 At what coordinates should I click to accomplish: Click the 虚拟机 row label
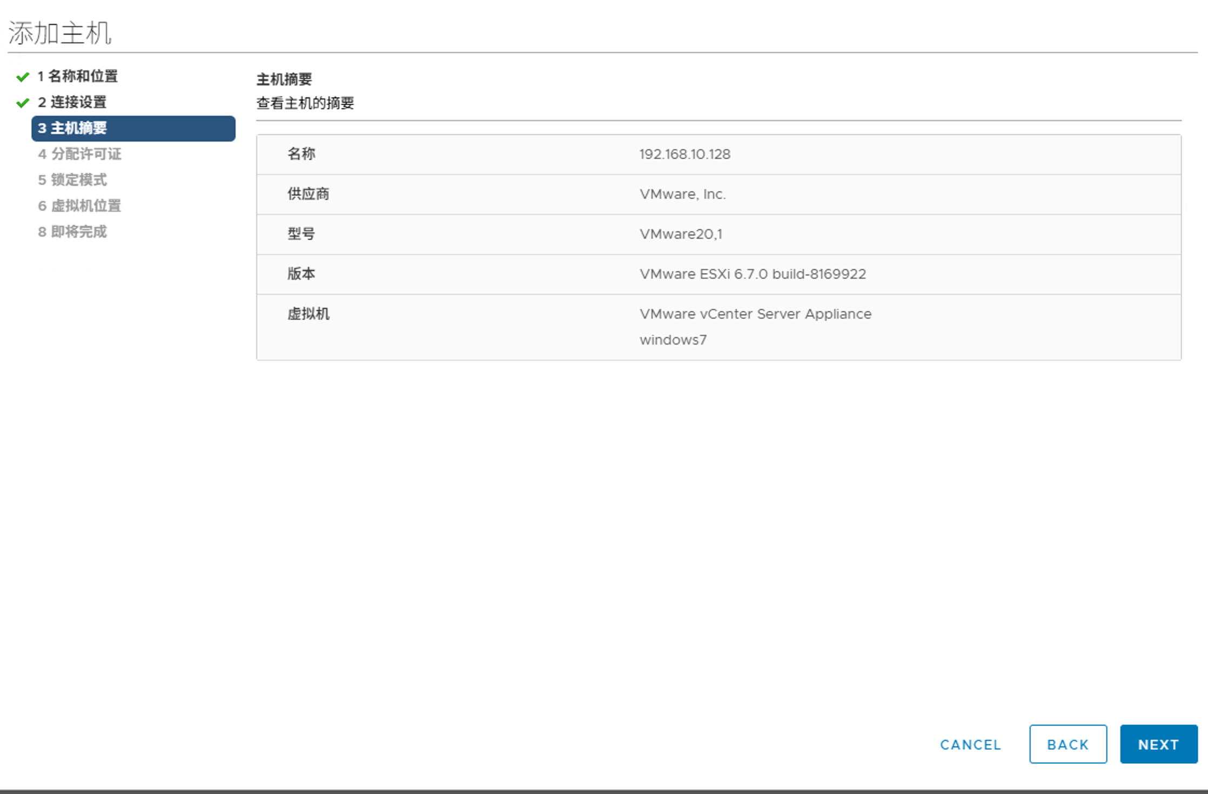[x=308, y=314]
